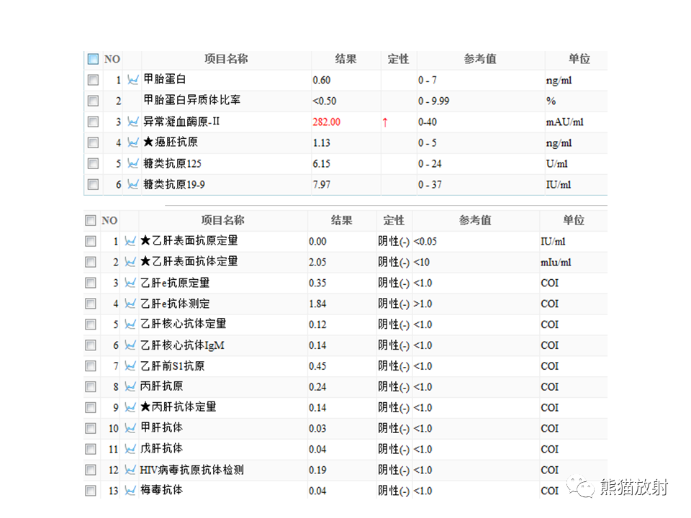Check the box for 癌胚抗原 row
This screenshot has height=518, width=691.
pos(93,142)
